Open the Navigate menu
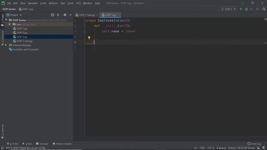267x150 pixels. coord(33,3)
